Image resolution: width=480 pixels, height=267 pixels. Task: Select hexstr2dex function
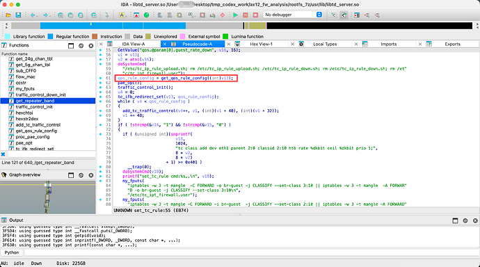[27, 119]
